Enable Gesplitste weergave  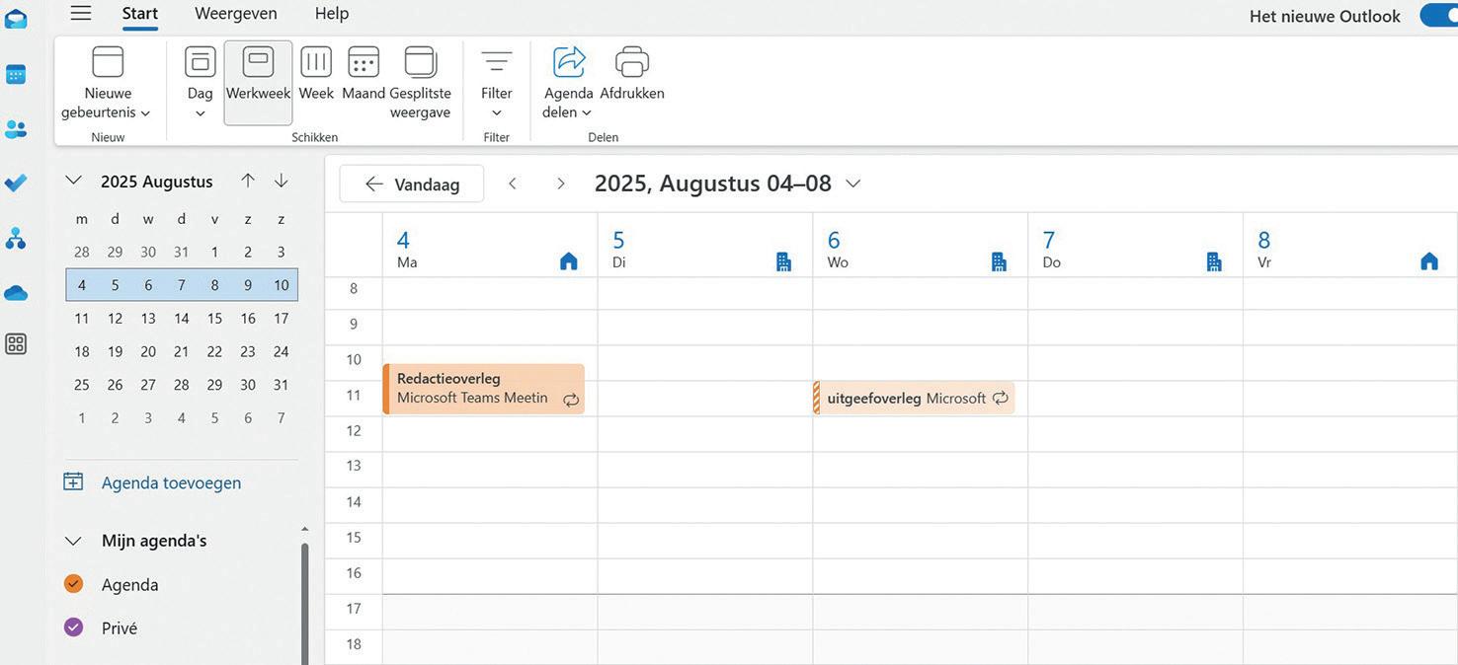[421, 82]
